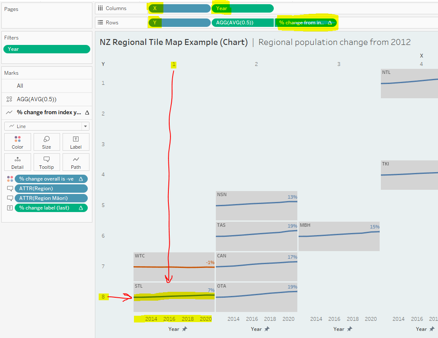
Task: Click % change label (last) pill
Action: point(51,208)
